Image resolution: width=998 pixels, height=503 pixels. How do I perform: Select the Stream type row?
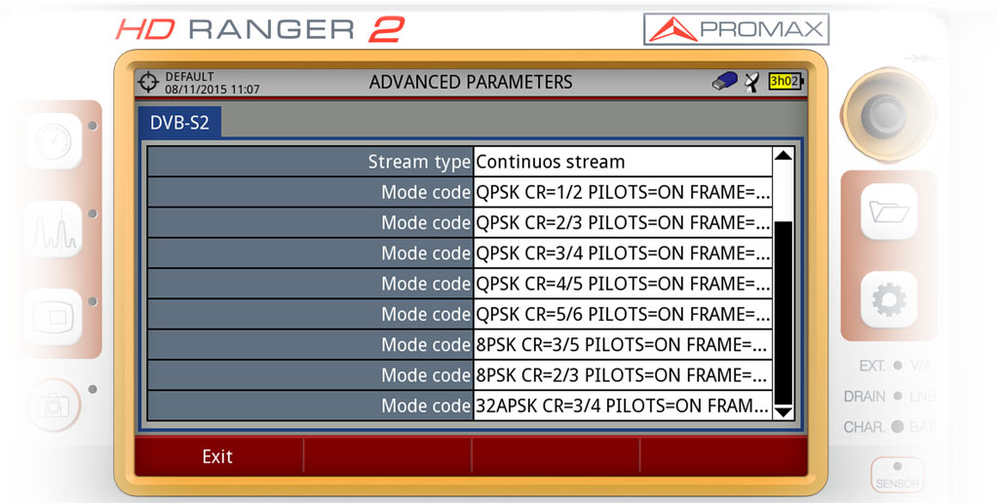pyautogui.click(x=459, y=162)
